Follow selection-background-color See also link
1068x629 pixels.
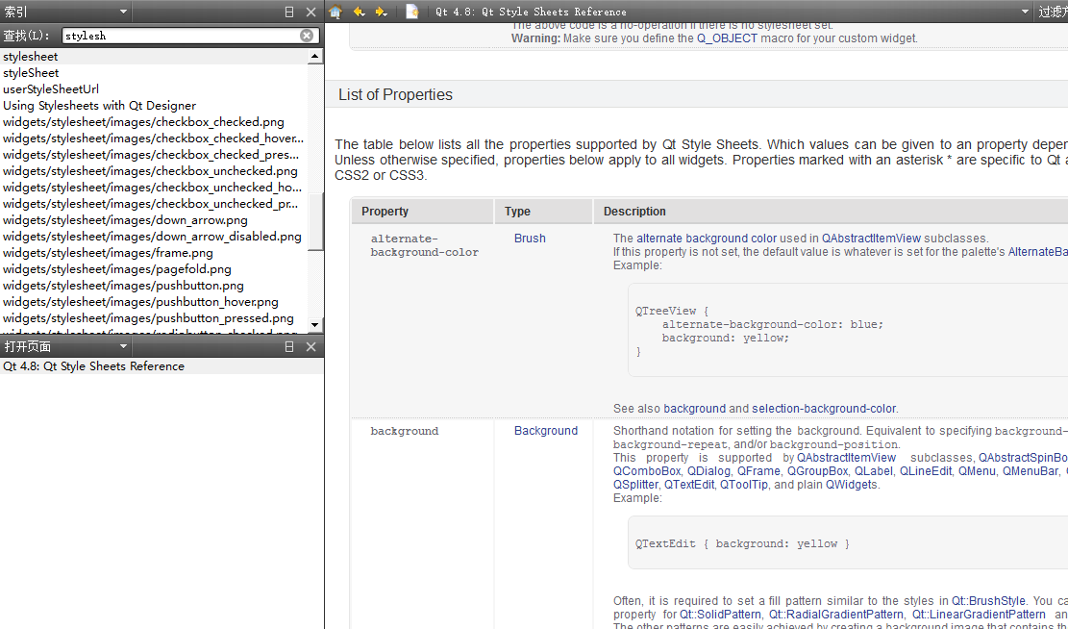[x=824, y=409]
